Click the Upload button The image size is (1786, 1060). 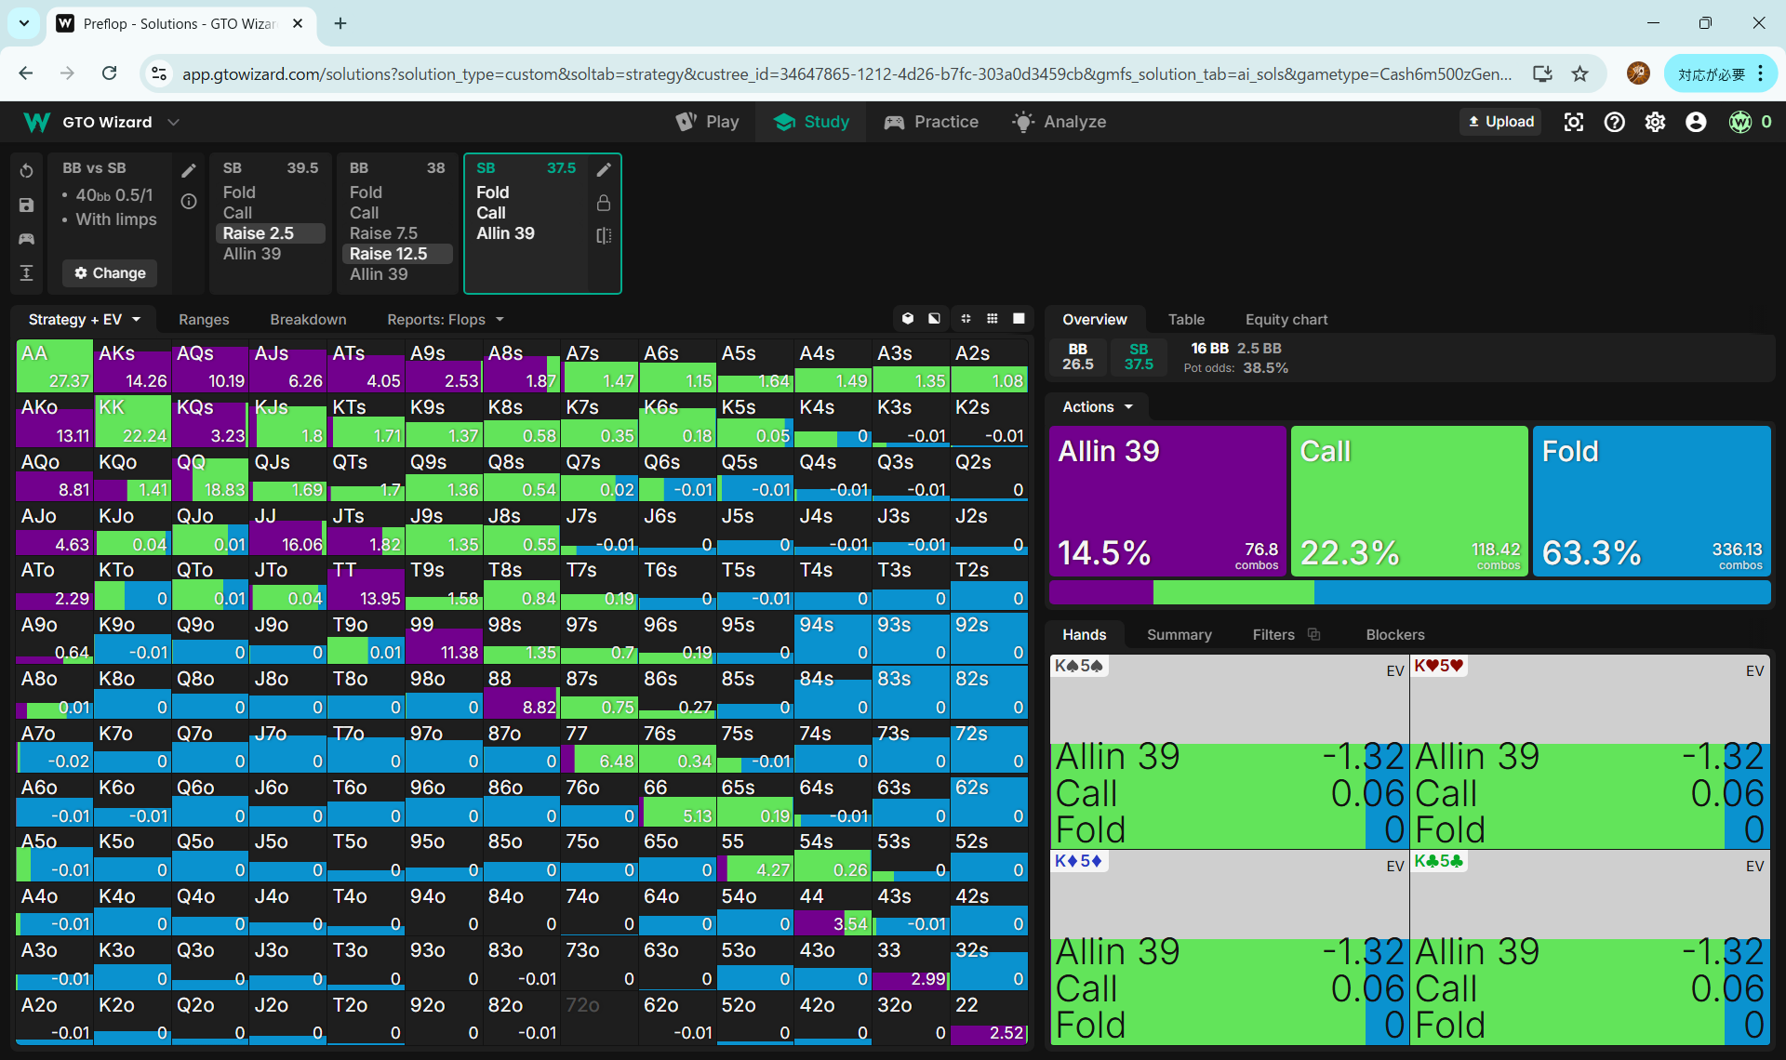pyautogui.click(x=1500, y=122)
